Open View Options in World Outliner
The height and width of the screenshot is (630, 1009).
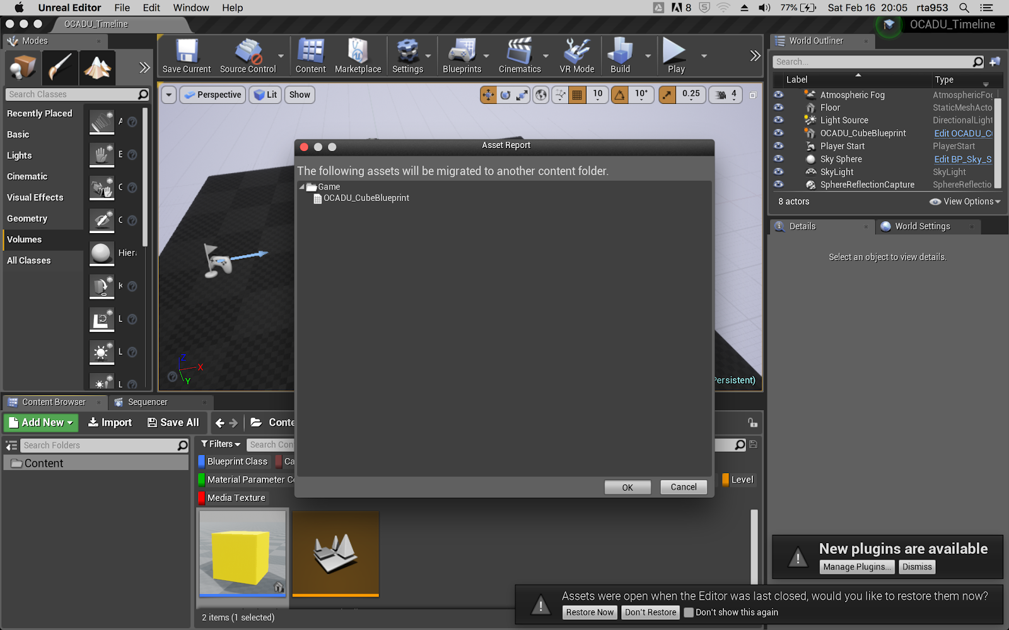[x=965, y=202]
